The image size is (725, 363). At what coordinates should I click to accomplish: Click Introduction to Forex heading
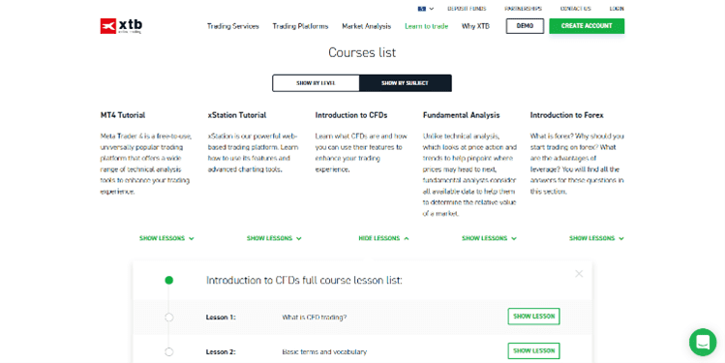(566, 115)
